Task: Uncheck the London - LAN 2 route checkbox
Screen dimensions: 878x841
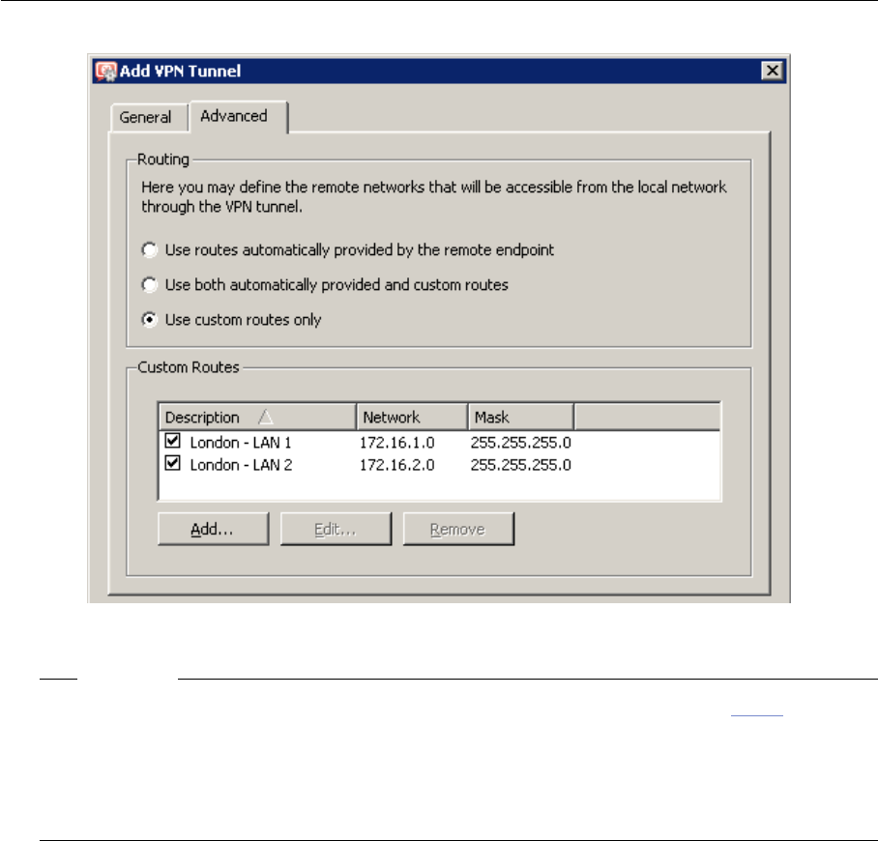Action: point(172,464)
